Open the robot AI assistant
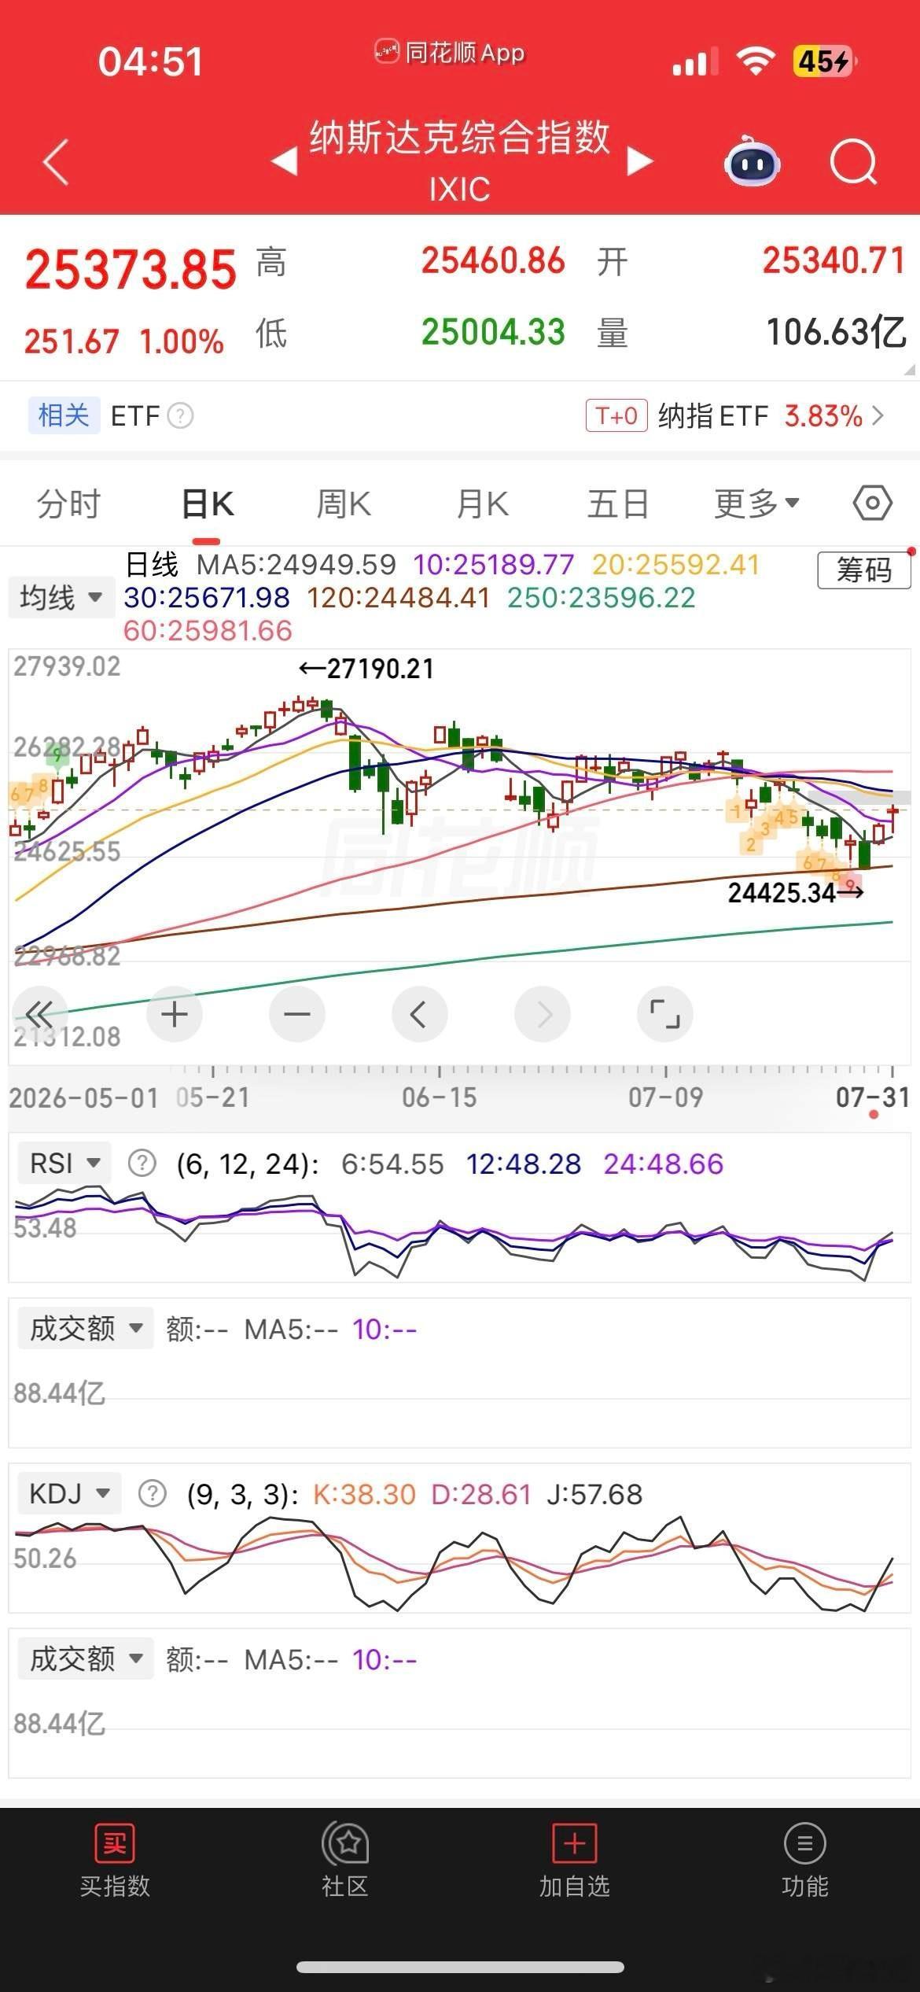 pos(752,160)
